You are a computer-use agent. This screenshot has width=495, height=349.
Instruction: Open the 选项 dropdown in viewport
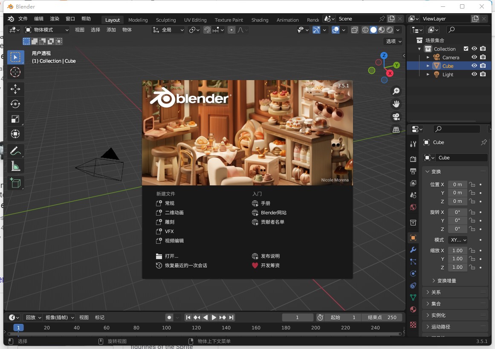(x=393, y=41)
